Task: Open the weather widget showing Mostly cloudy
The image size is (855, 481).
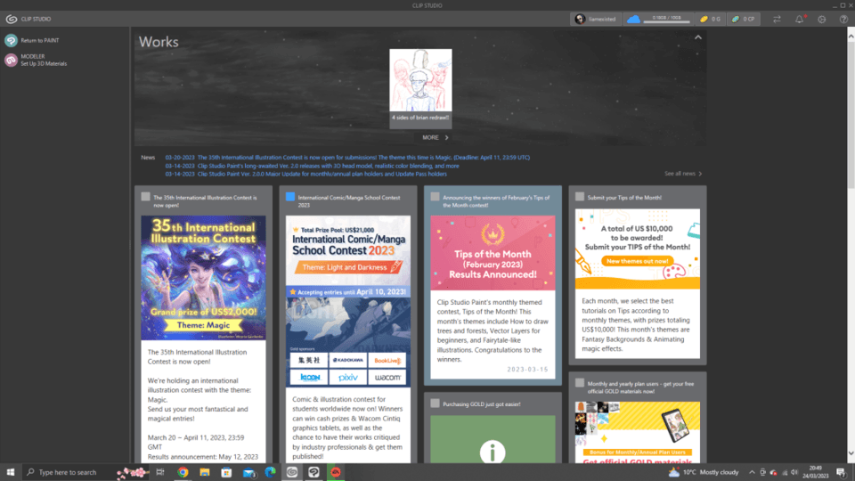Action: click(704, 472)
